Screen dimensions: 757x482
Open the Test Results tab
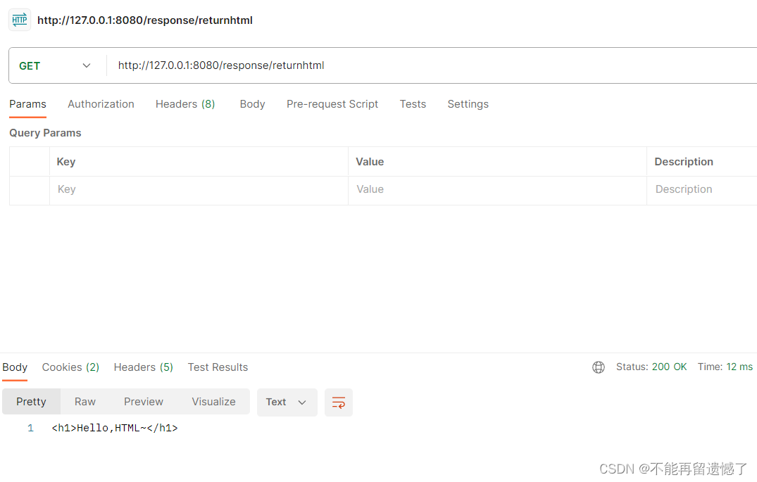click(x=218, y=367)
